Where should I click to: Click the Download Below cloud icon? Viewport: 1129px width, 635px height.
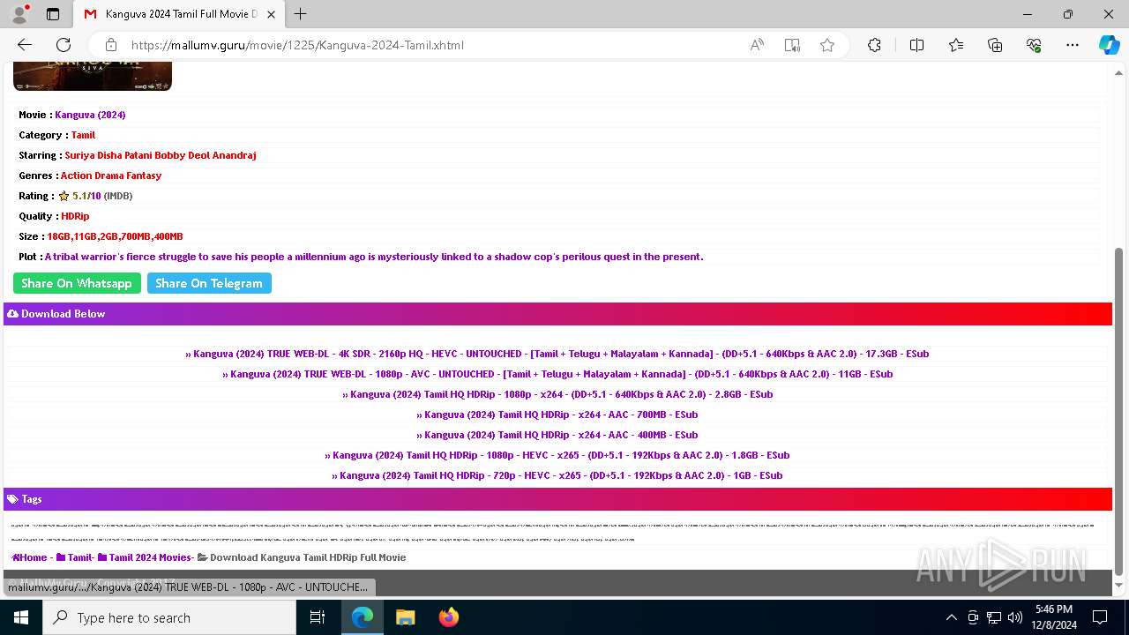click(x=12, y=314)
